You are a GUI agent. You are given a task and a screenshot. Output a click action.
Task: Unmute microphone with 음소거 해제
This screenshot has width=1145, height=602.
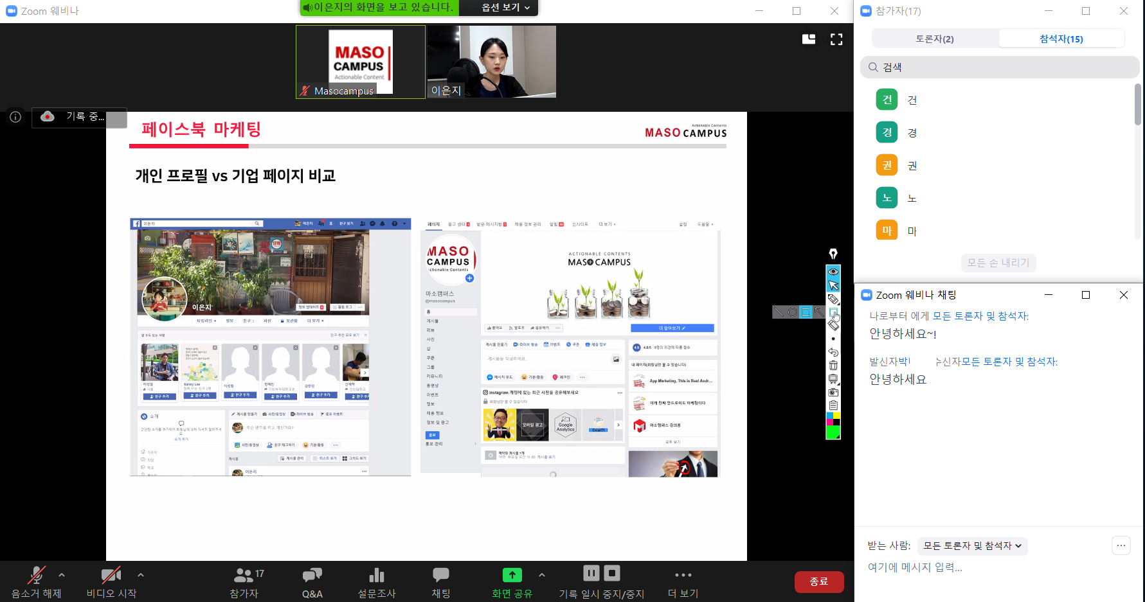[36, 581]
